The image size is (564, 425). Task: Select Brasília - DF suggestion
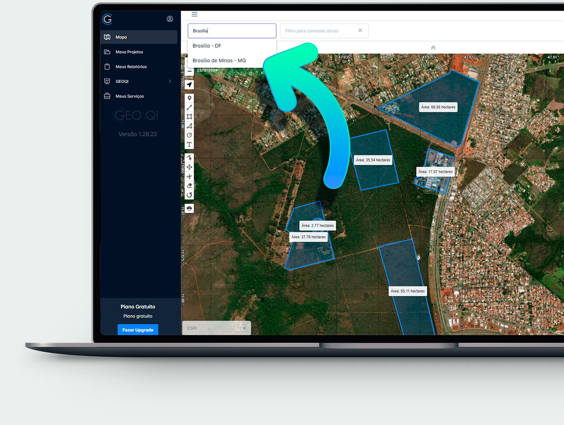(232, 46)
